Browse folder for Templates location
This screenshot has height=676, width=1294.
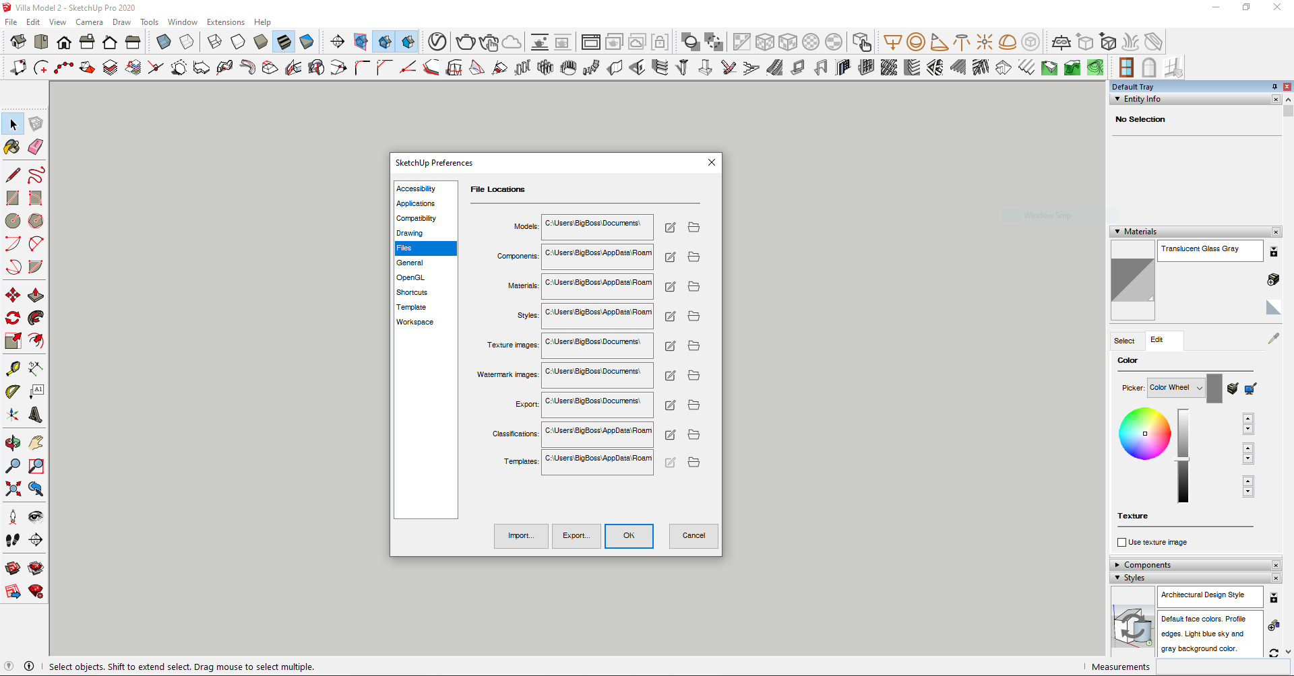click(x=694, y=463)
